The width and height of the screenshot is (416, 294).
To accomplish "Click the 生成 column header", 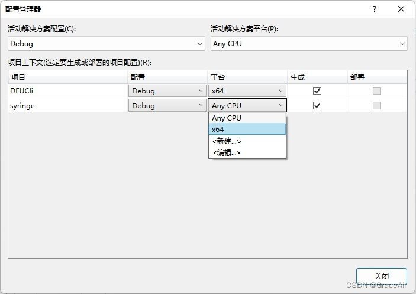I will tap(317, 77).
